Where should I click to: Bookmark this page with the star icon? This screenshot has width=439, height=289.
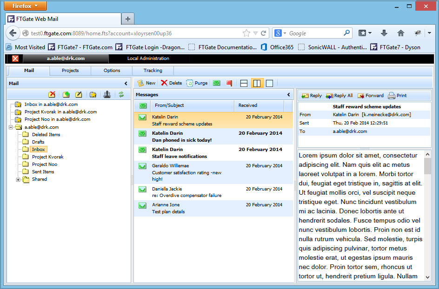point(246,33)
